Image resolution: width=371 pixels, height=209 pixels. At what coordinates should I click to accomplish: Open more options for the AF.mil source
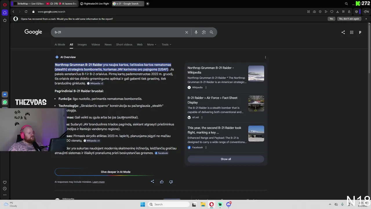202,118
